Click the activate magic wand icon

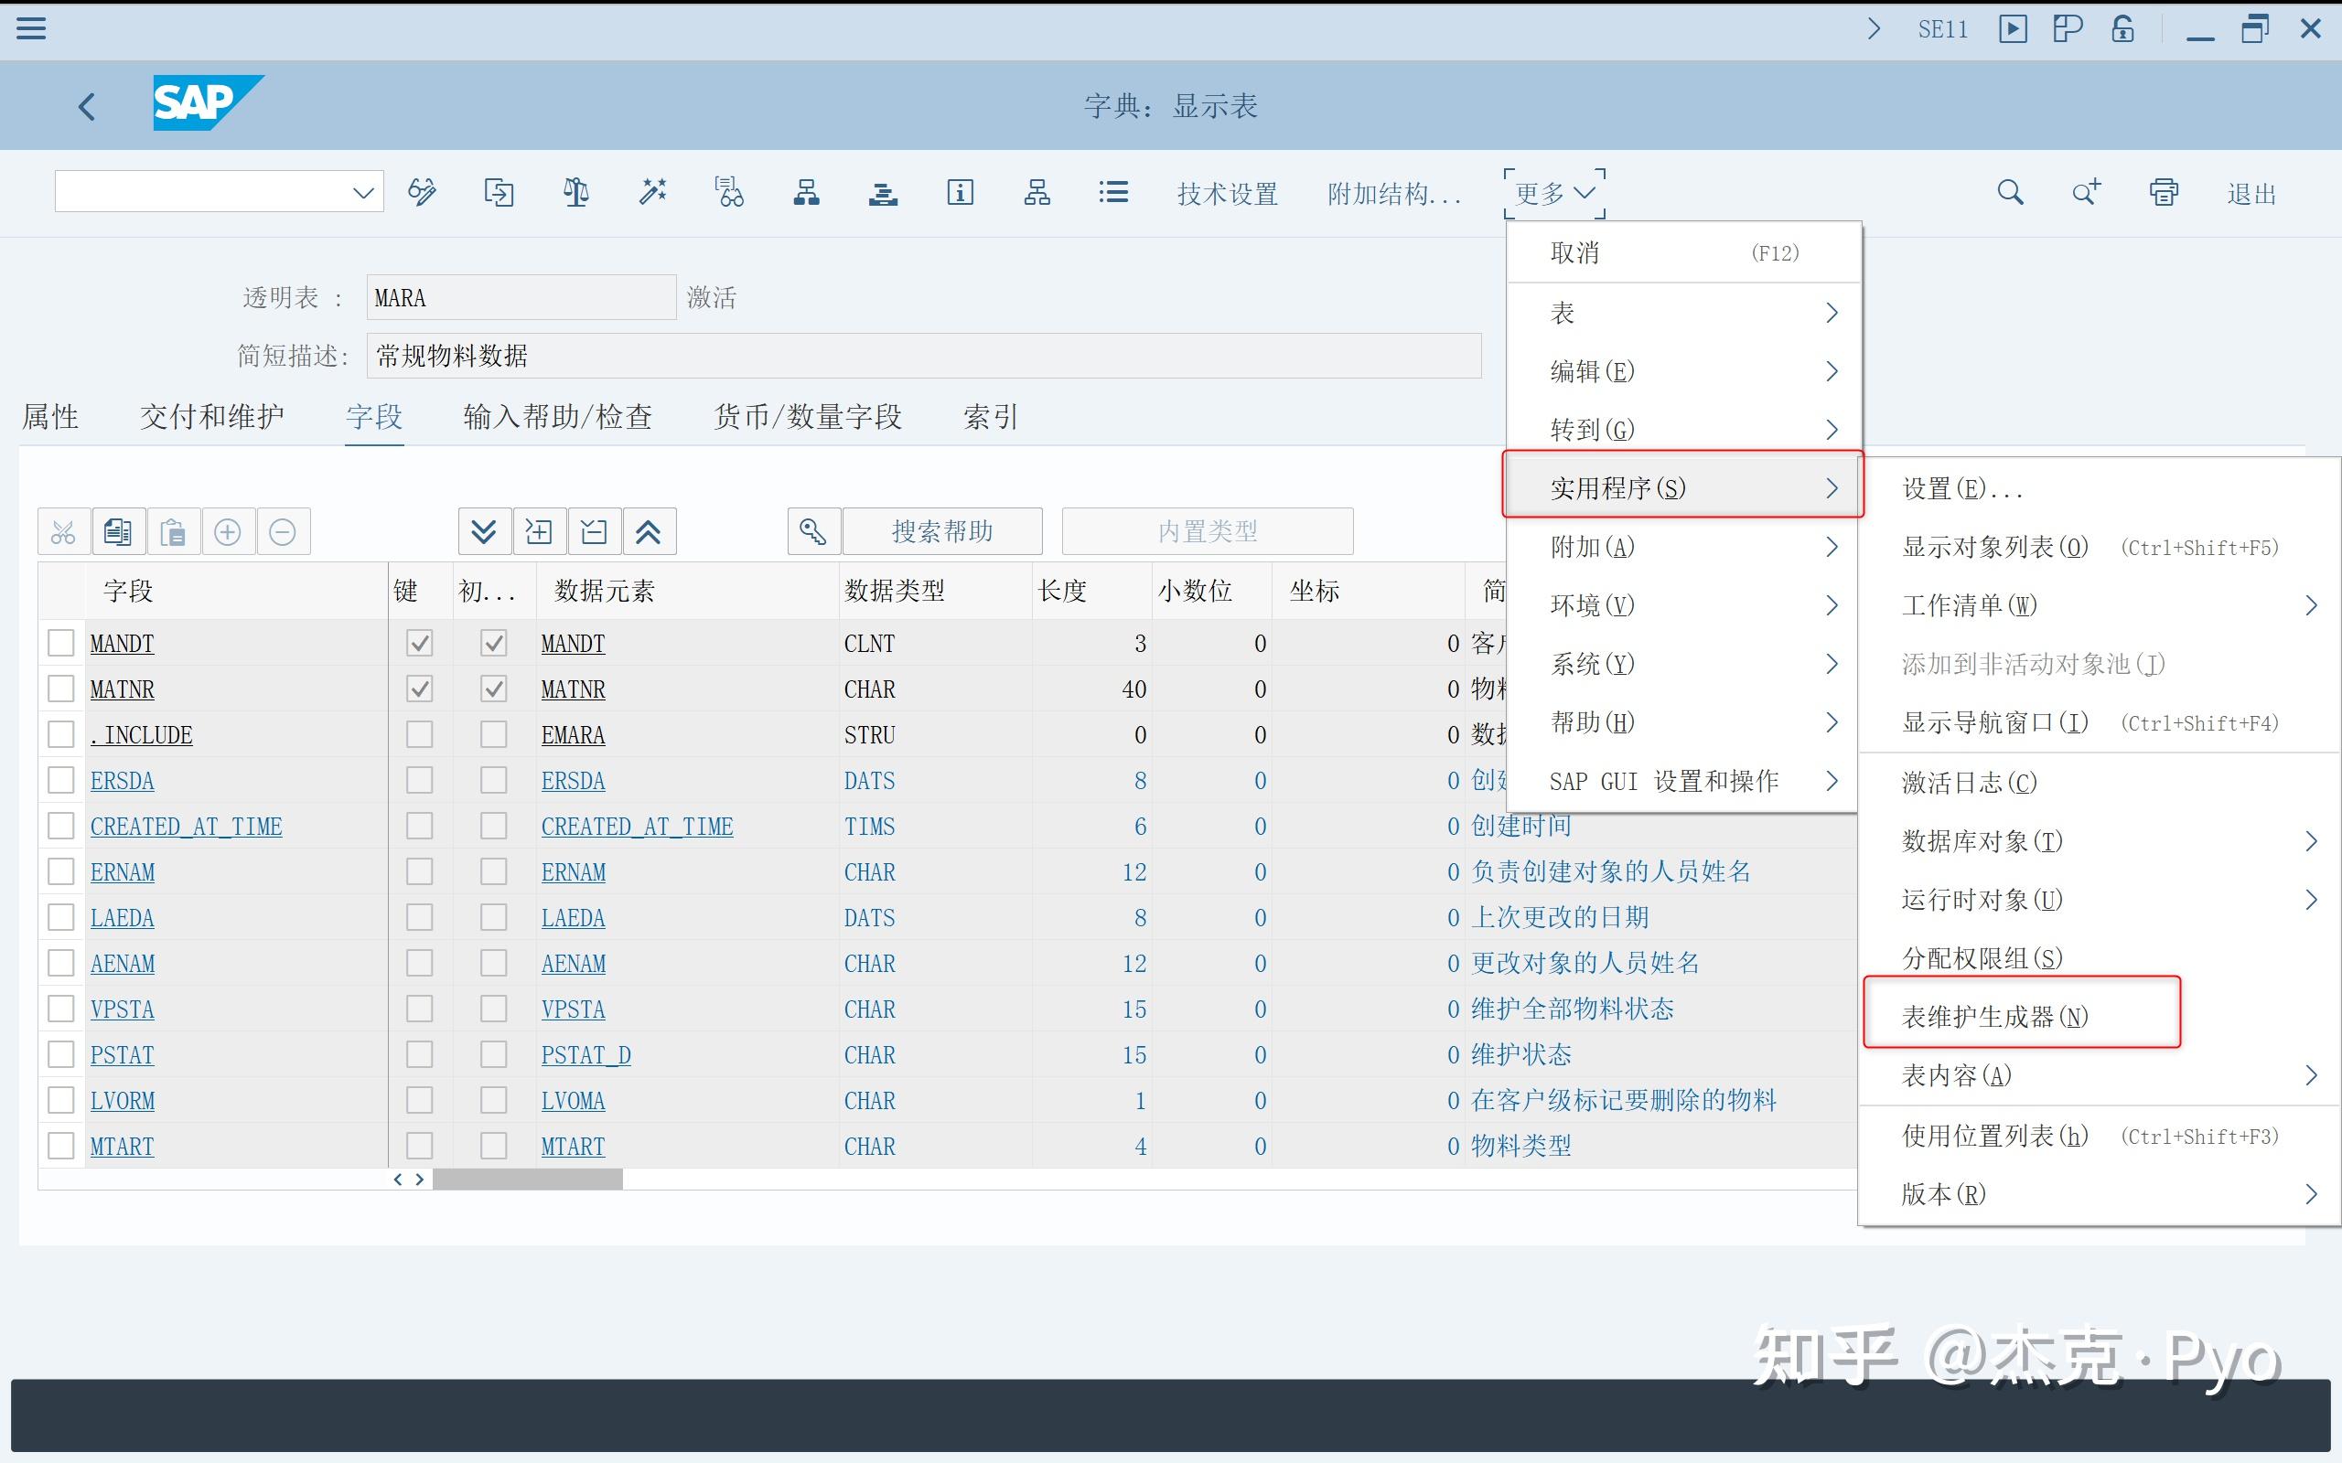coord(653,193)
